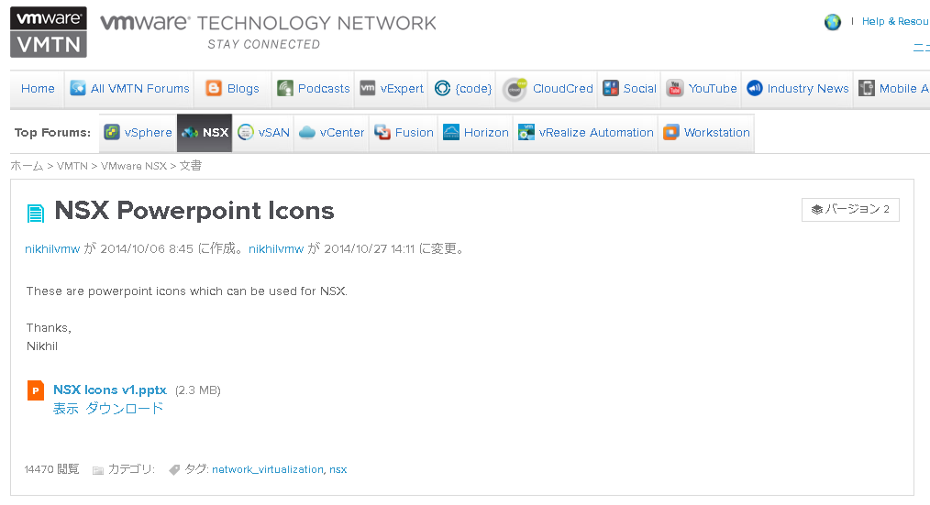Screen dimensions: 930x505
Task: Go to Blogs menu item
Action: pos(243,88)
